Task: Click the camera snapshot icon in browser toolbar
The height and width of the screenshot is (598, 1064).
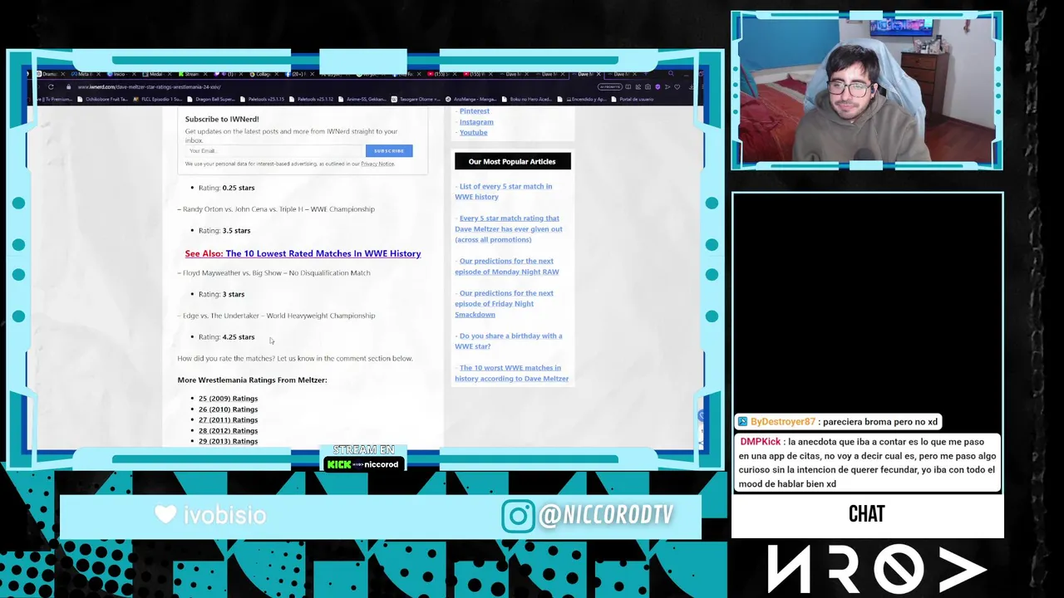Action: click(648, 87)
